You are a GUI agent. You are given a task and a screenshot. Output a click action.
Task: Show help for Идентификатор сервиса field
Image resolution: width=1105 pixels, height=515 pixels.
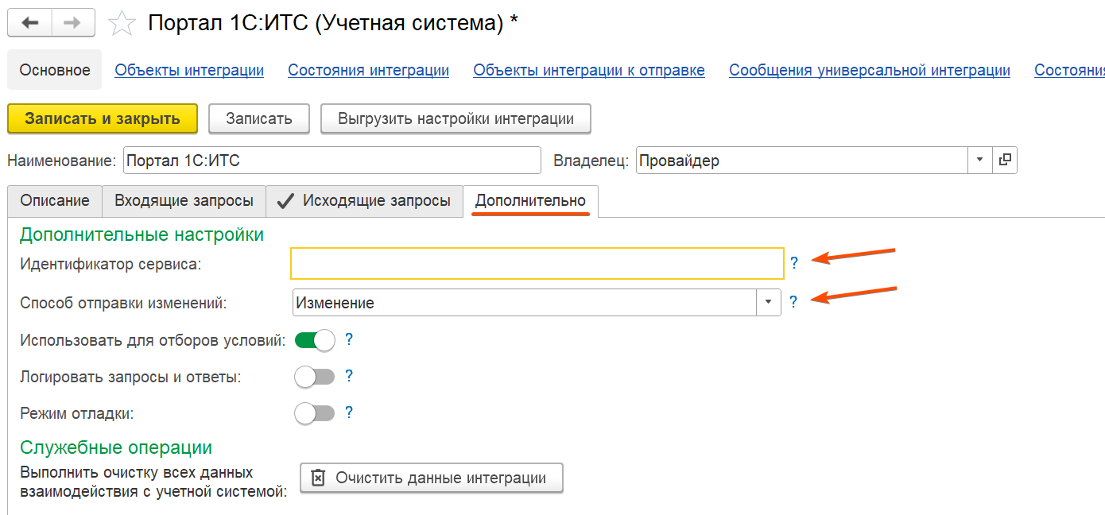click(x=793, y=263)
